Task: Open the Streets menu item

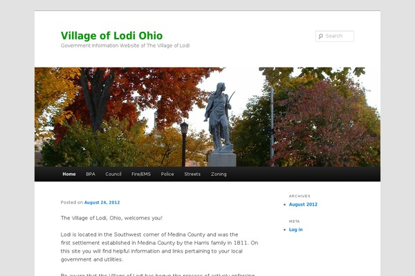Action: (192, 174)
